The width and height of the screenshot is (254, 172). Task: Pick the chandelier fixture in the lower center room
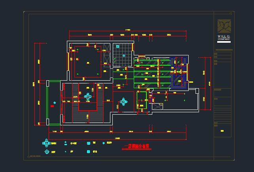[123, 102]
